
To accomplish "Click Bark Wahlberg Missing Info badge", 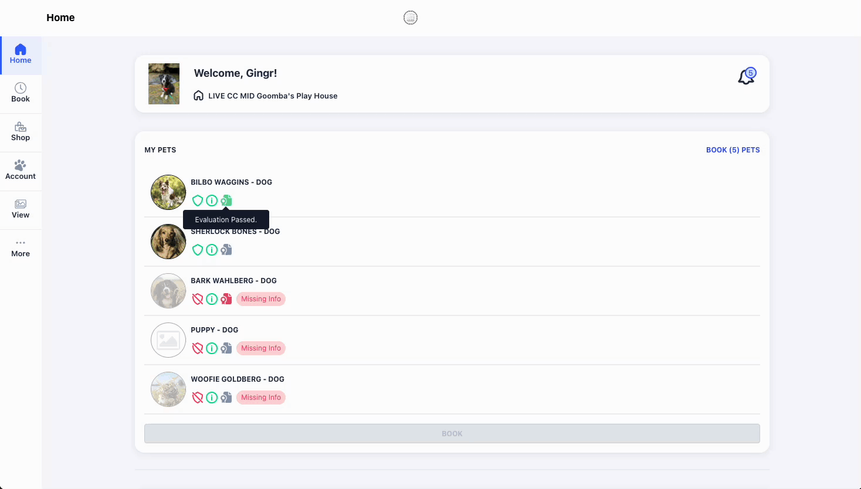I will pyautogui.click(x=261, y=299).
